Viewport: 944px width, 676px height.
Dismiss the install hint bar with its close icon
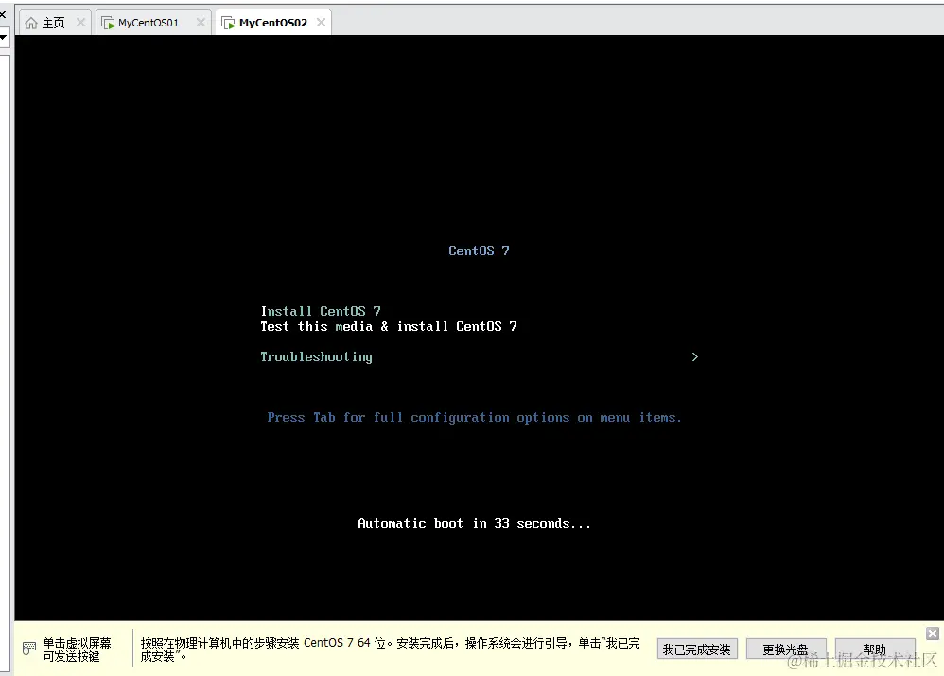933,633
